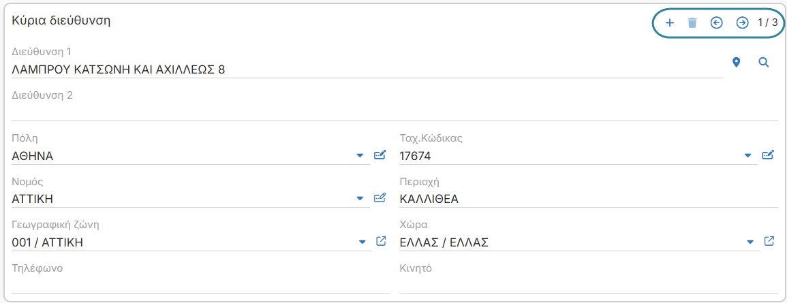Viewport: 787px width, 303px height.
Task: Click the Κινητό input field
Action: click(588, 285)
